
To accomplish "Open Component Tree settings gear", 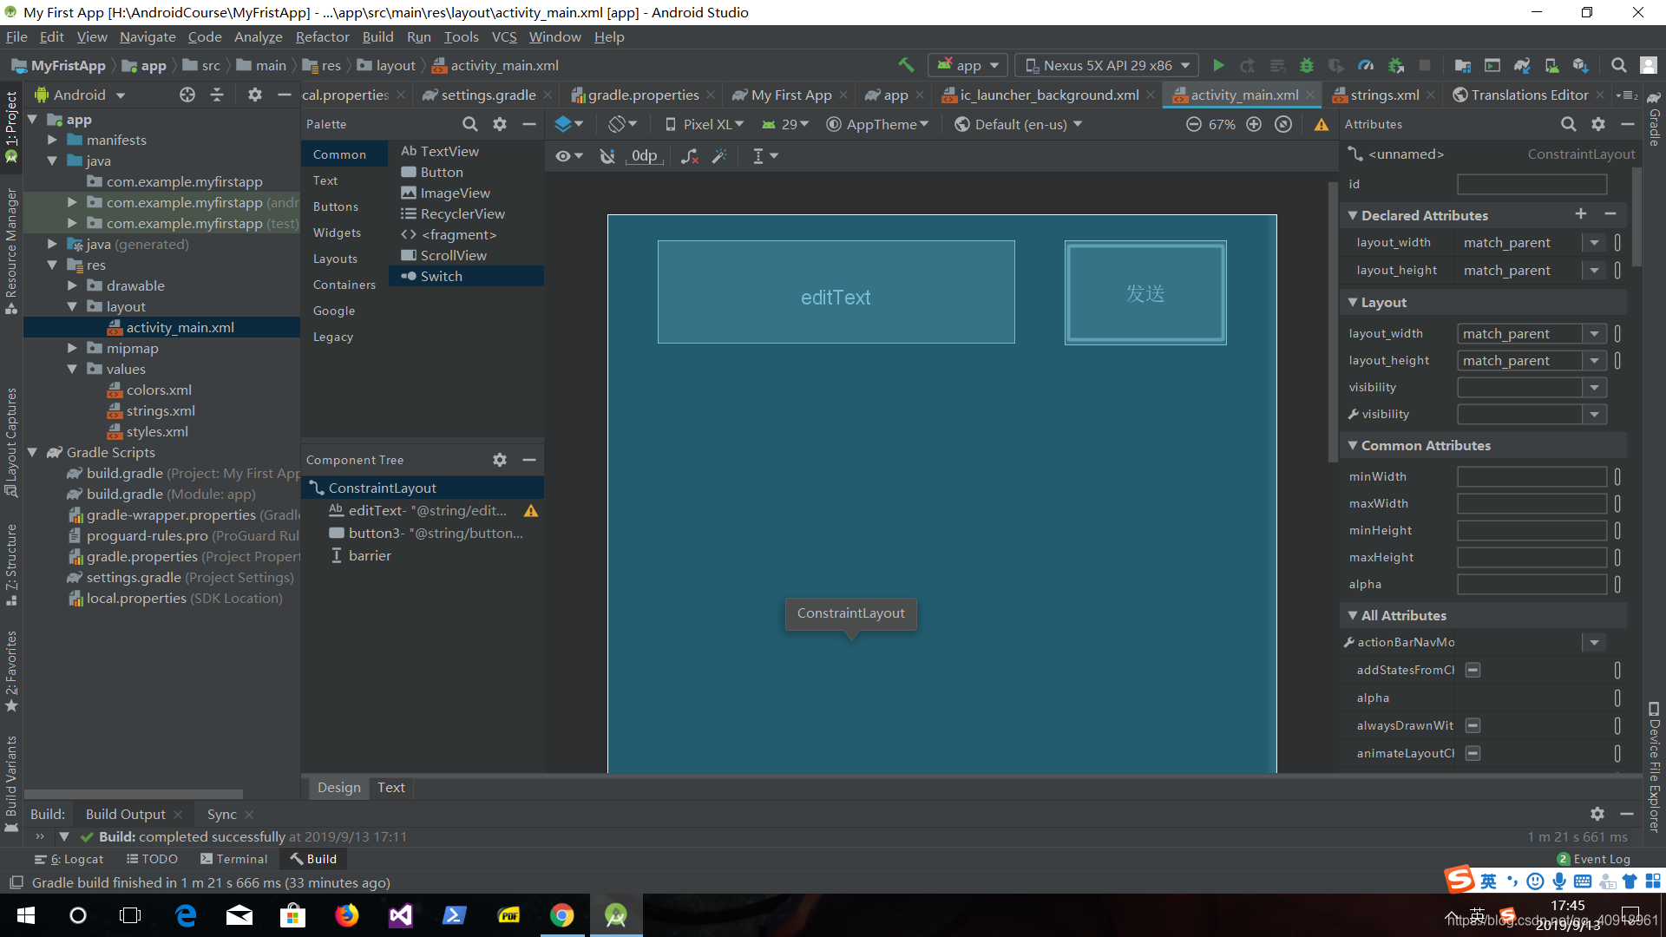I will point(500,460).
